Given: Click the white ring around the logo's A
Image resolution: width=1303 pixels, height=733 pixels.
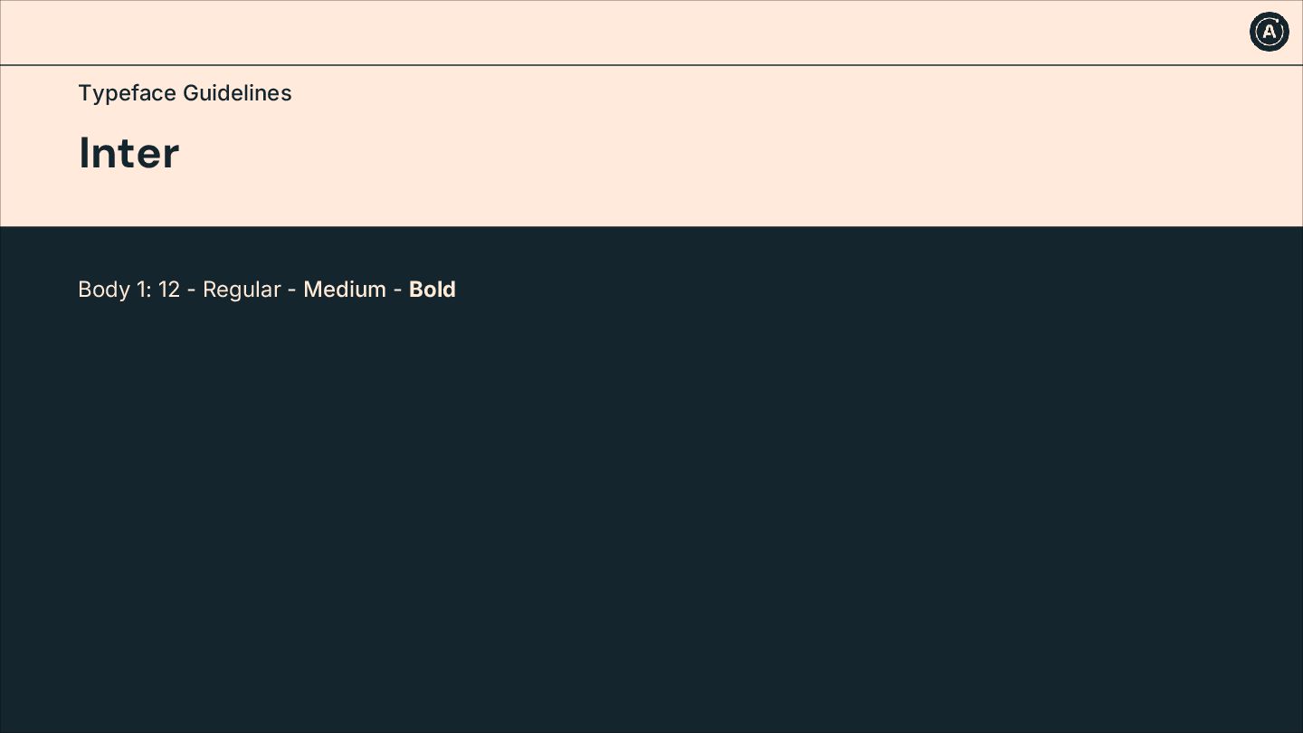Looking at the screenshot, I should click(x=1255, y=32).
